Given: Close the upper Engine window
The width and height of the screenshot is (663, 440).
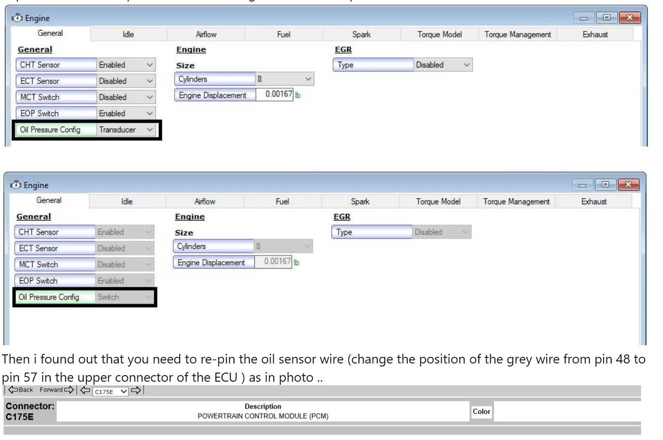Looking at the screenshot, I should 630,18.
